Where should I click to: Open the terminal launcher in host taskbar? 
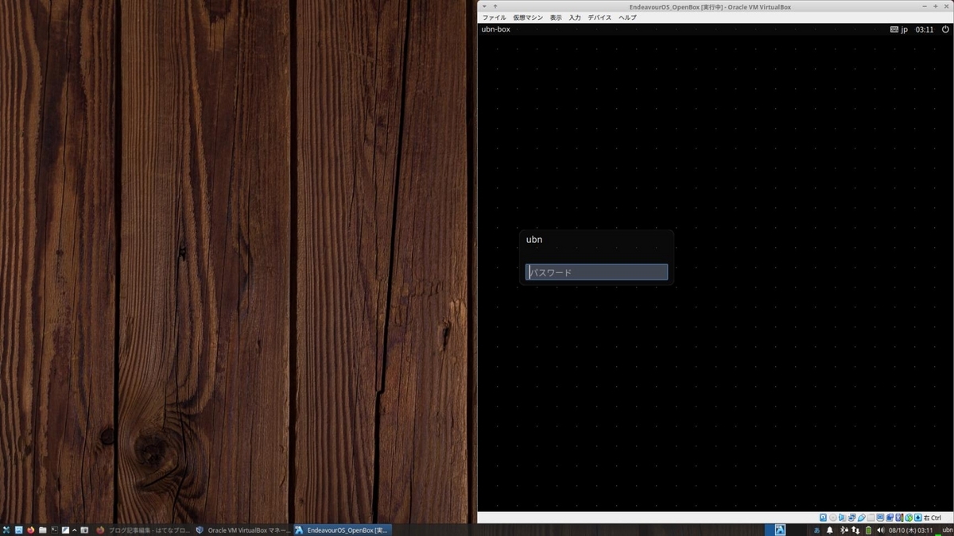tap(54, 530)
